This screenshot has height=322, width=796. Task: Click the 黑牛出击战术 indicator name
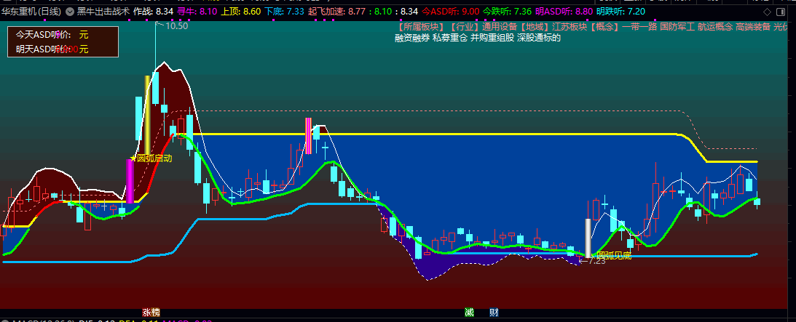click(103, 11)
